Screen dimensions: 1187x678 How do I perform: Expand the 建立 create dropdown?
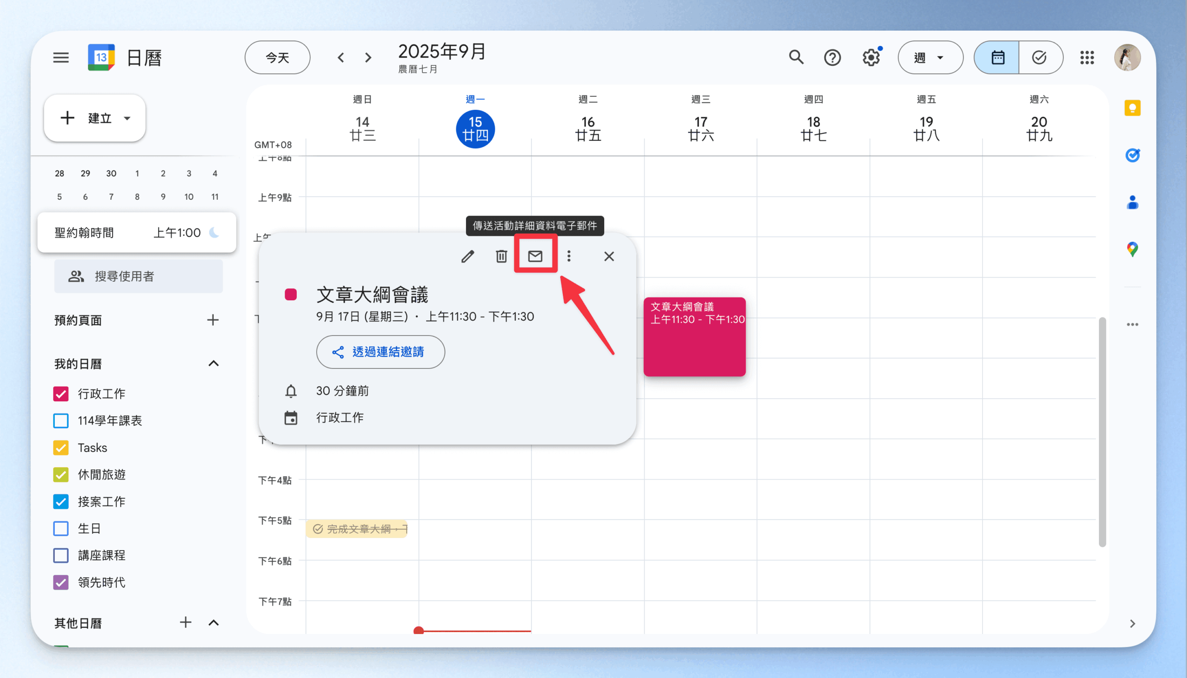[x=127, y=118]
